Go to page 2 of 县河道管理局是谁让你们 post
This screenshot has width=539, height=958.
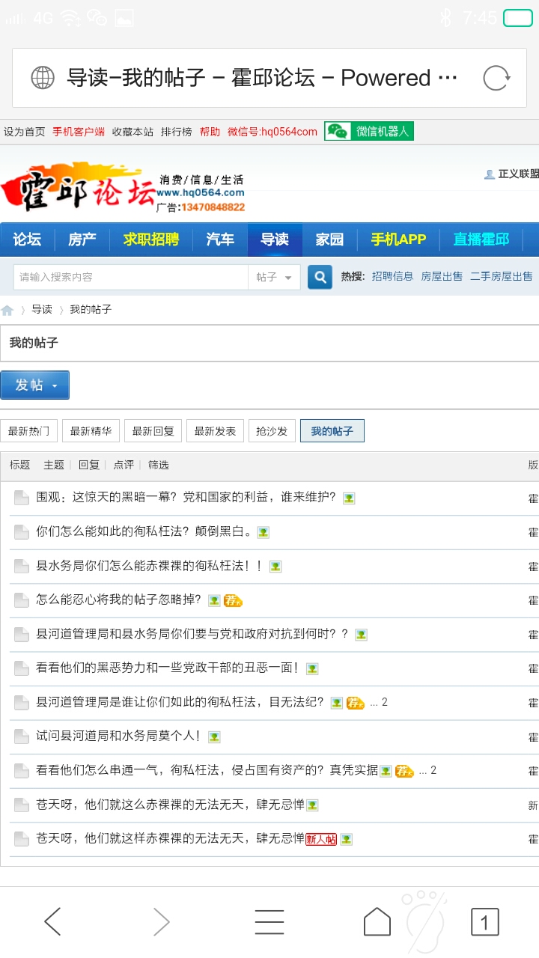click(x=385, y=703)
